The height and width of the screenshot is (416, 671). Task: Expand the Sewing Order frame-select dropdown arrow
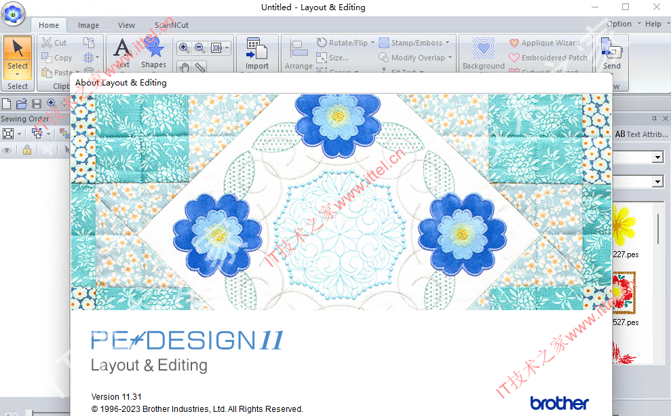click(19, 134)
